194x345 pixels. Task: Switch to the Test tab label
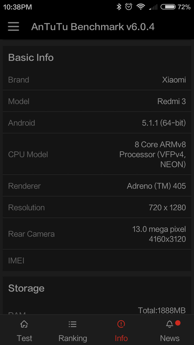click(24, 338)
